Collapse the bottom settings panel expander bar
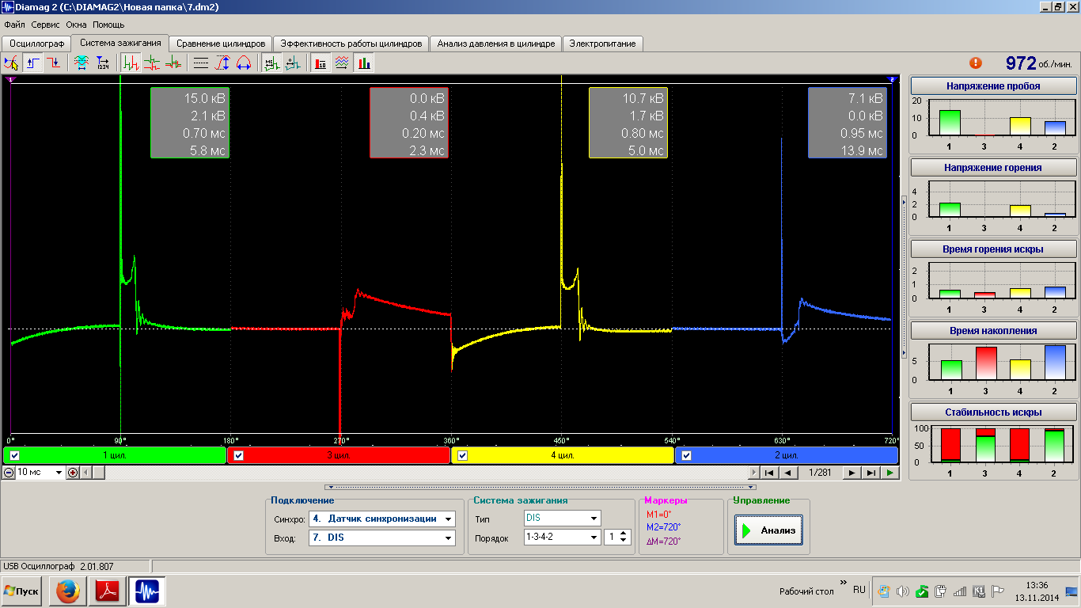The height and width of the screenshot is (608, 1081). tap(540, 487)
